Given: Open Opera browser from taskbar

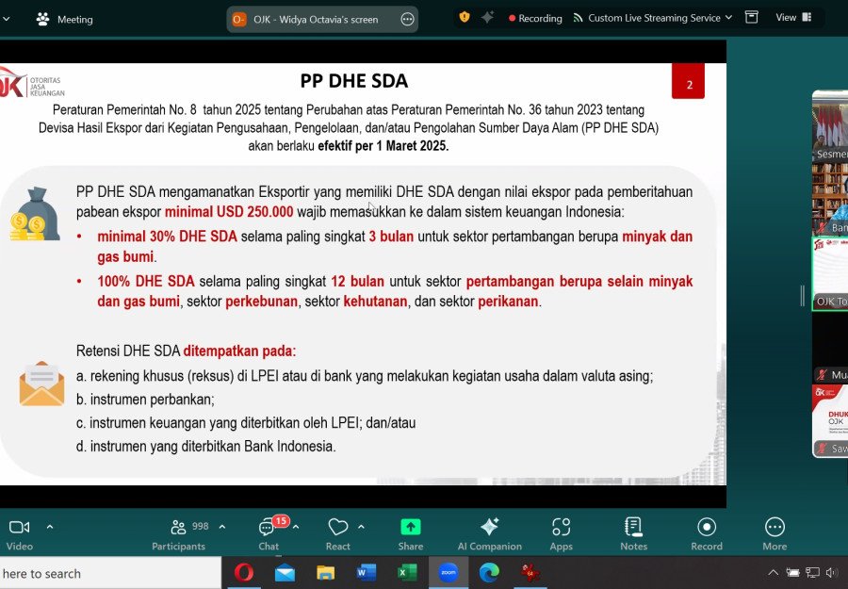Looking at the screenshot, I should (x=243, y=572).
